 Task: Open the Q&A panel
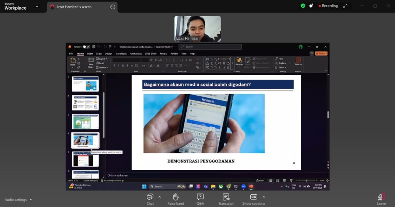(200, 199)
